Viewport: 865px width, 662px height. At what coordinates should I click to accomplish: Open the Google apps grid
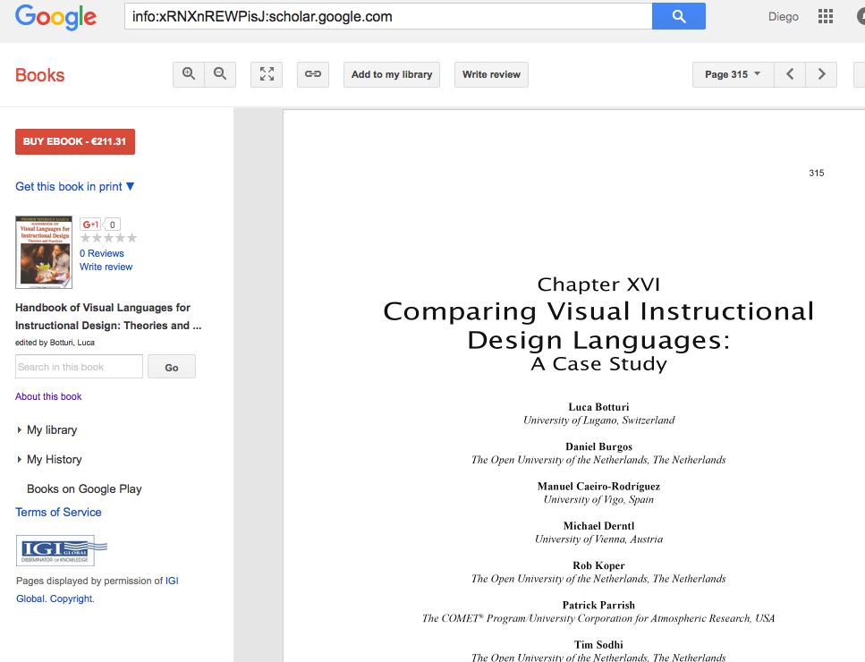coord(825,17)
